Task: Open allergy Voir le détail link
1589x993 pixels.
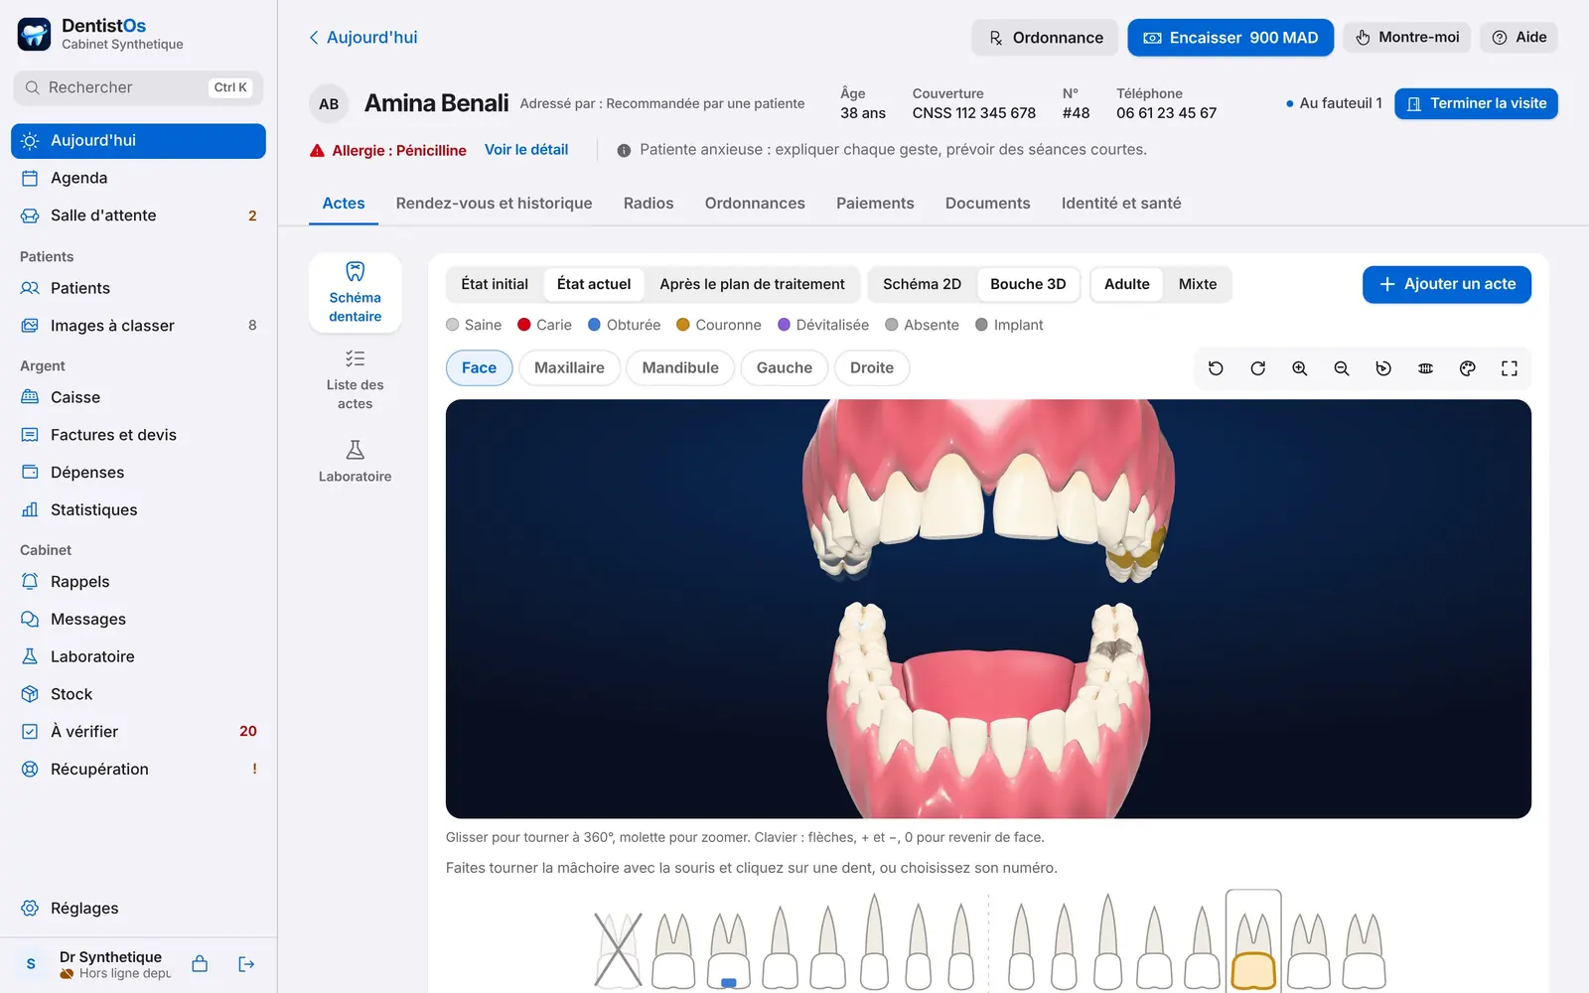Action: tap(526, 150)
